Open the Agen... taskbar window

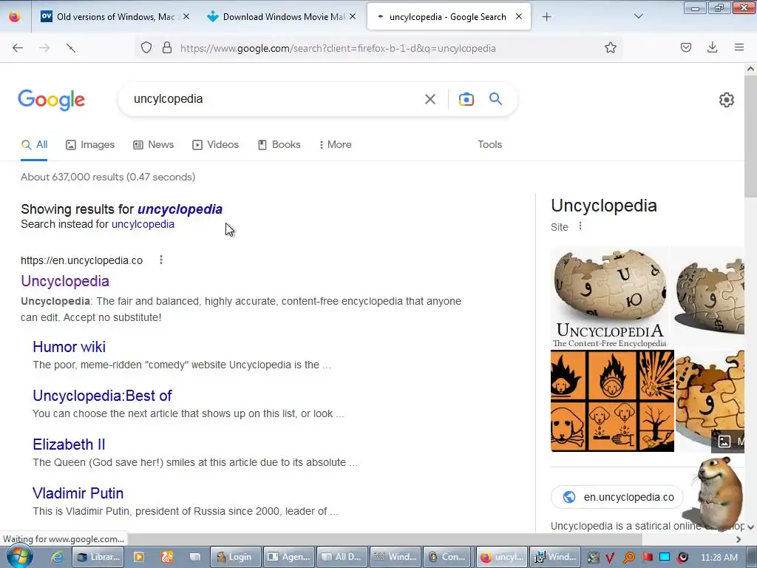click(289, 557)
